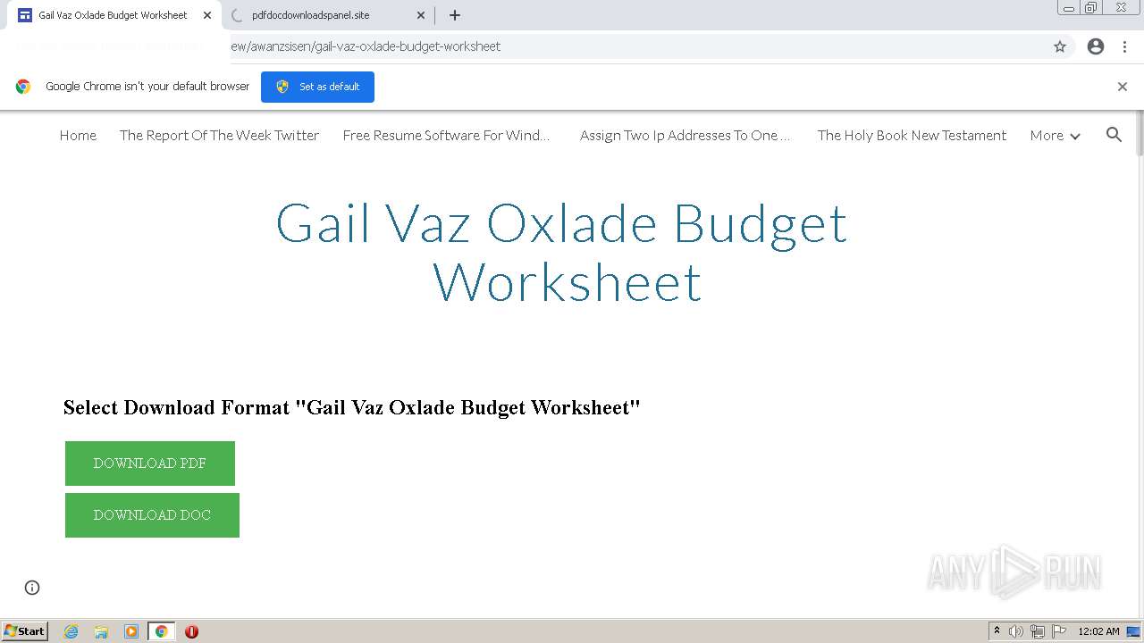Open the Action Center flag icon

click(1059, 631)
